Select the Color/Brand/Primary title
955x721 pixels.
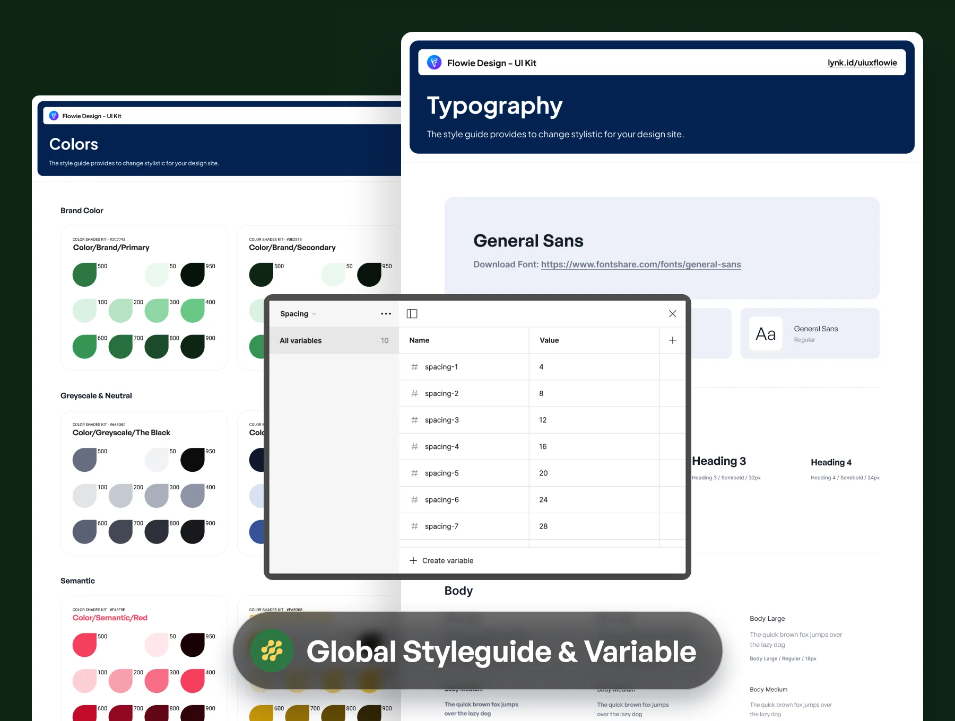pyautogui.click(x=111, y=248)
